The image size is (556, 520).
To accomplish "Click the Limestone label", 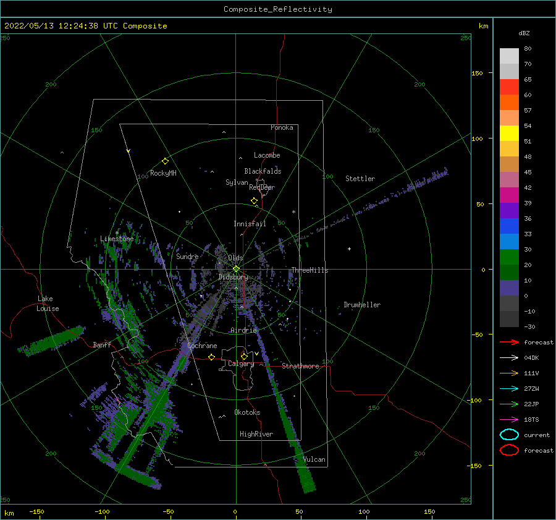I will 117,239.
